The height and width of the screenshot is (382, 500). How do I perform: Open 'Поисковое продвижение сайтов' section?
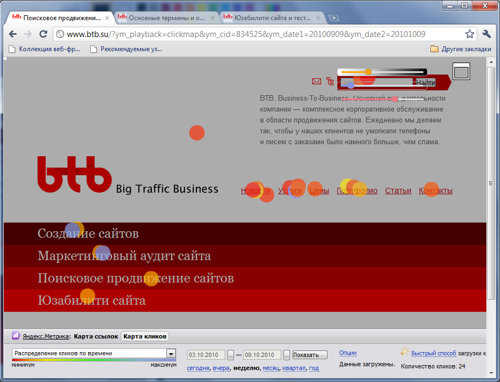pos(135,279)
